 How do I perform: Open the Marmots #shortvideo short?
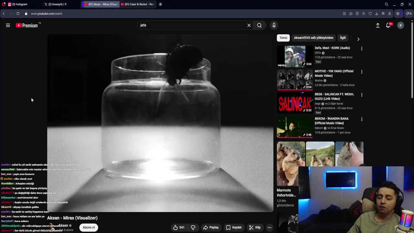pyautogui.click(x=291, y=163)
